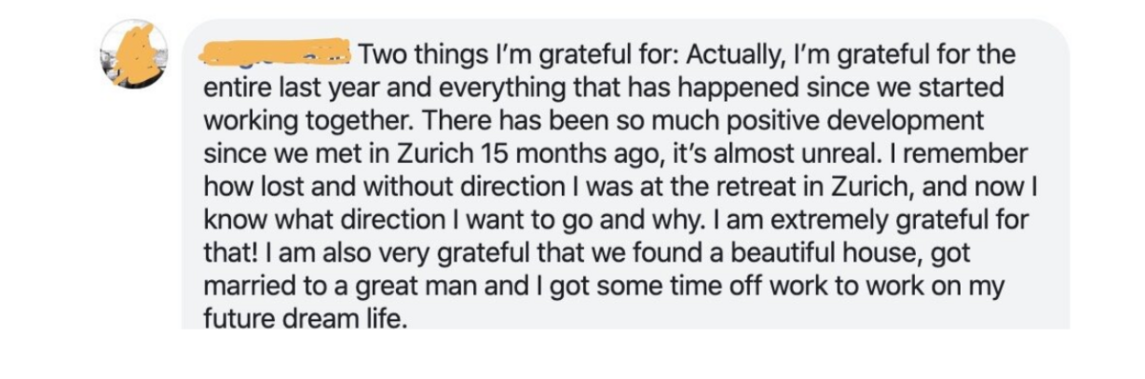1145x379 pixels.
Task: Click the white area below the comment
Action: [x=572, y=354]
